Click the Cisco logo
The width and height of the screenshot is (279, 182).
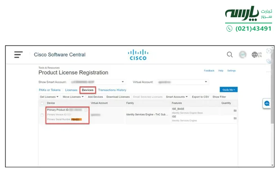138,55
